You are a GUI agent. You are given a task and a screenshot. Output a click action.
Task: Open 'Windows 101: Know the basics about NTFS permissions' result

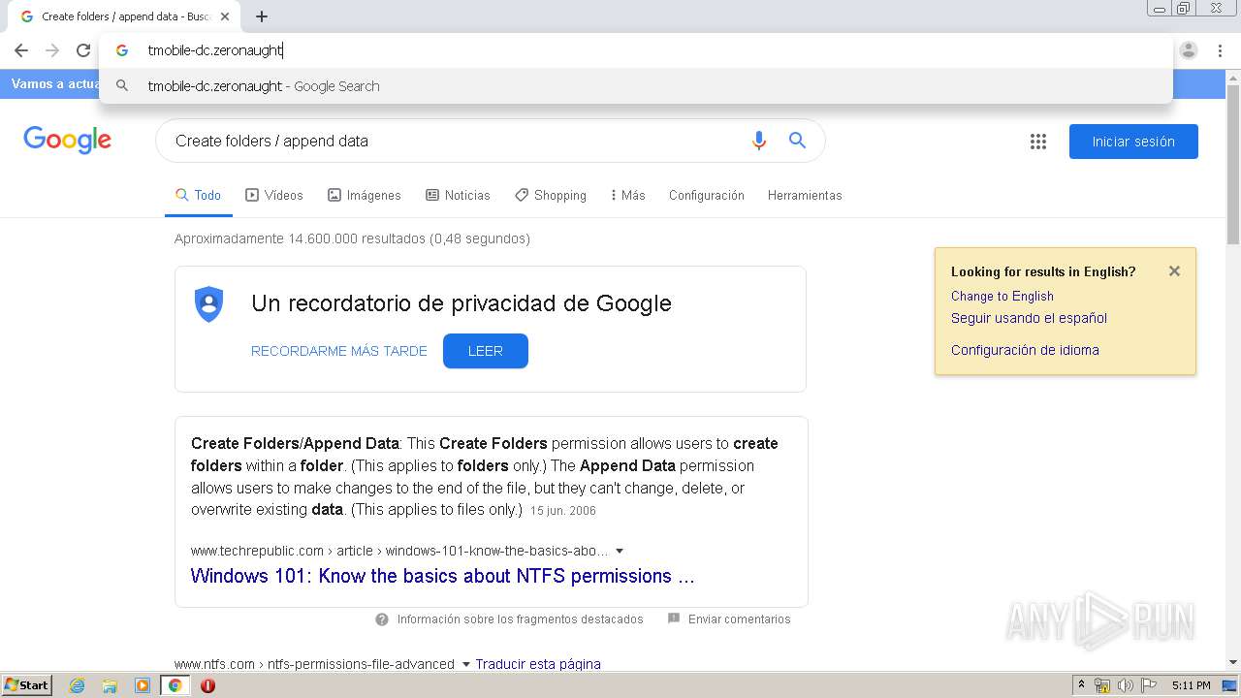click(x=443, y=576)
